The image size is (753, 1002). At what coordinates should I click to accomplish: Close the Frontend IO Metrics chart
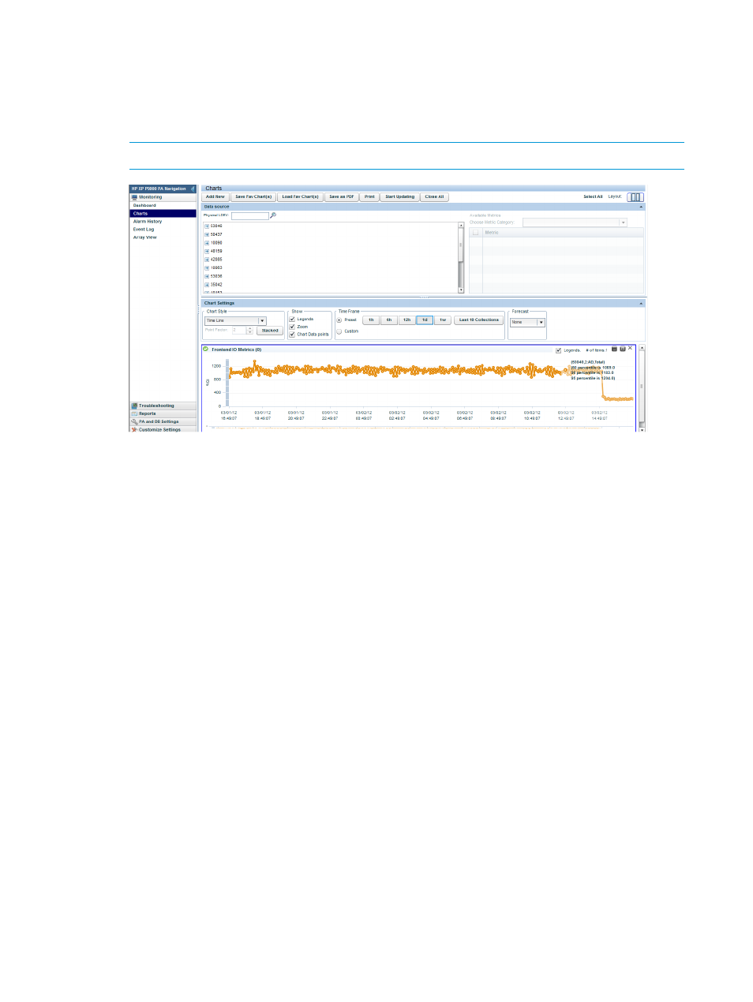click(x=630, y=349)
